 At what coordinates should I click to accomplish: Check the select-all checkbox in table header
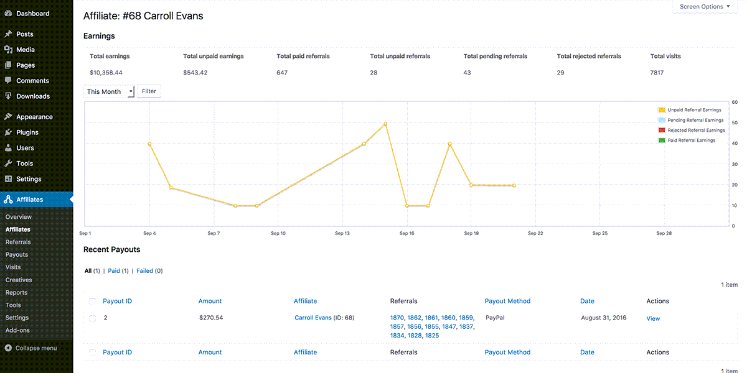pyautogui.click(x=93, y=302)
